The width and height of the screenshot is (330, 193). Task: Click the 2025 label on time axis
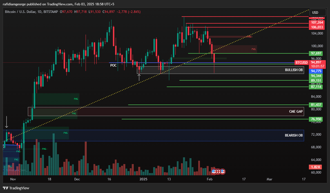coord(144,179)
